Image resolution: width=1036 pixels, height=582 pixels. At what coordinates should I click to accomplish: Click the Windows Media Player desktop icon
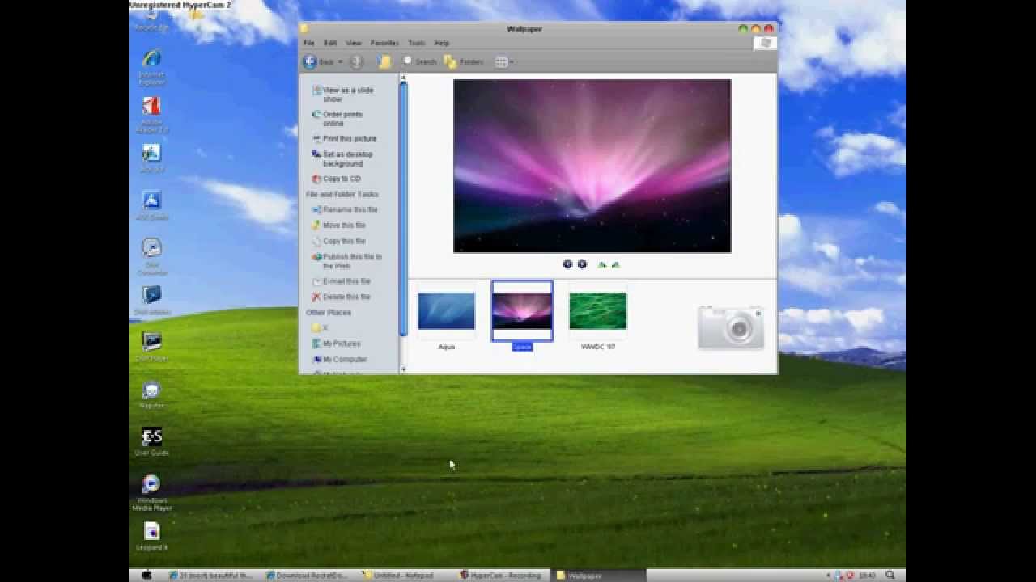[151, 492]
